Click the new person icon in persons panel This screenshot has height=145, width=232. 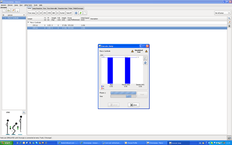coord(4,11)
